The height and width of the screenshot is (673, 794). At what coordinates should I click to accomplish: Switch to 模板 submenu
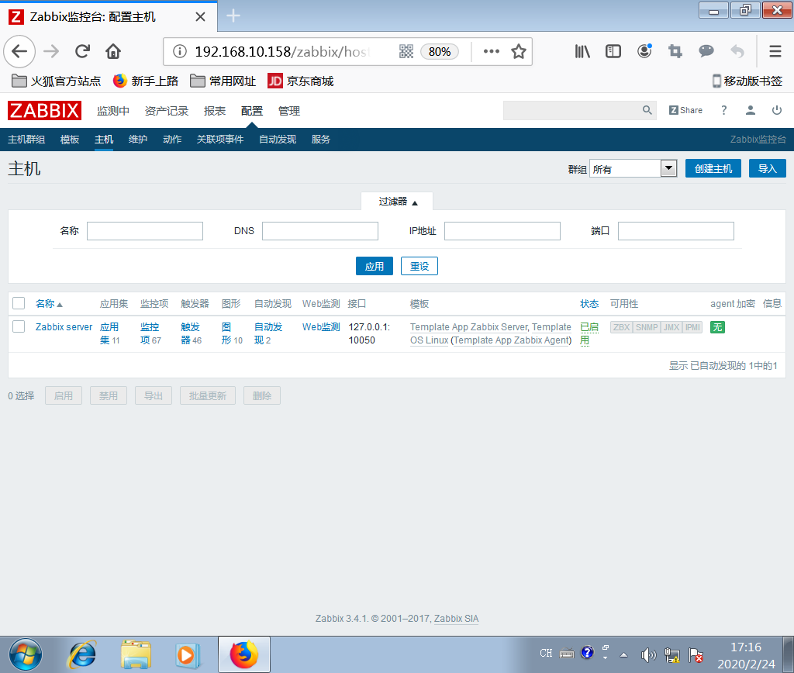click(x=70, y=140)
